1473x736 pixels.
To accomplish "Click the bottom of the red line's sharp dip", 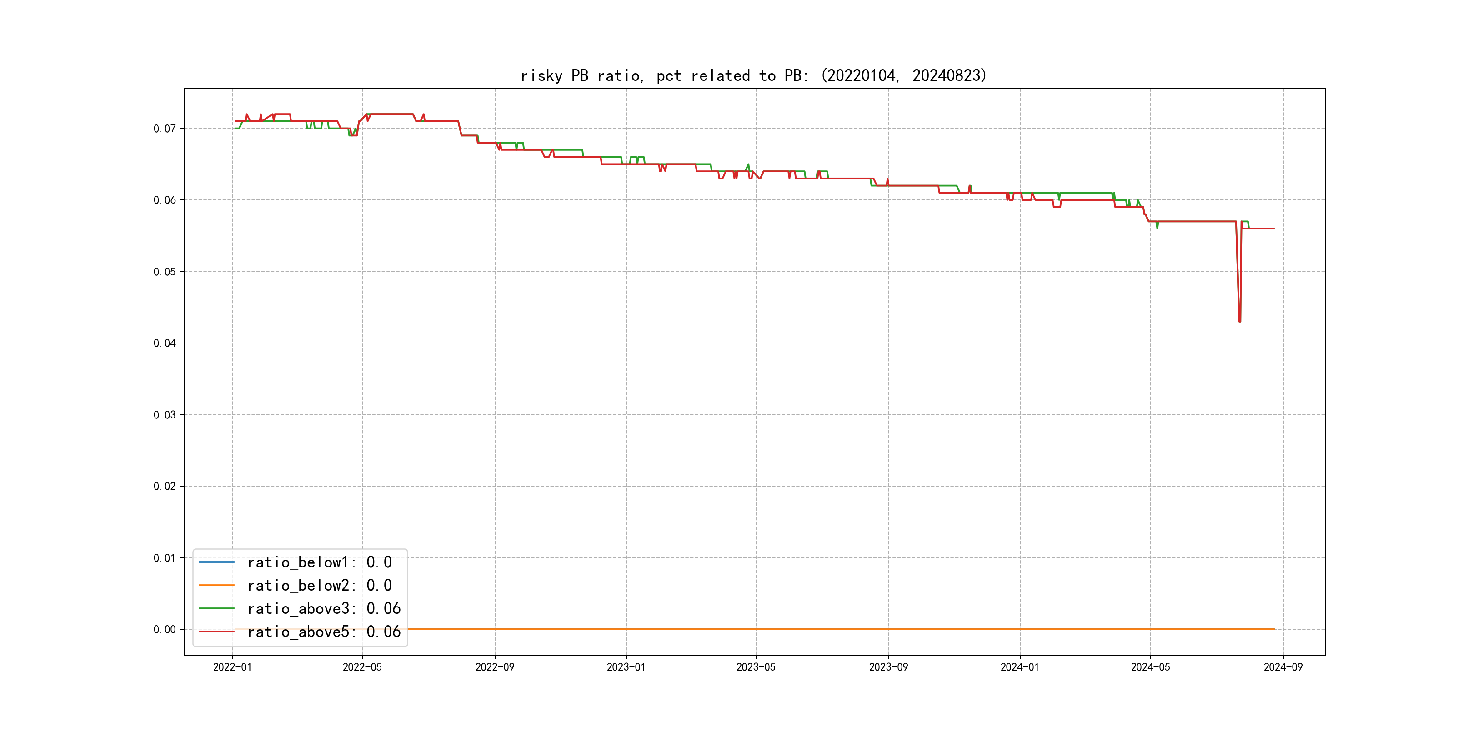I will 1240,321.
